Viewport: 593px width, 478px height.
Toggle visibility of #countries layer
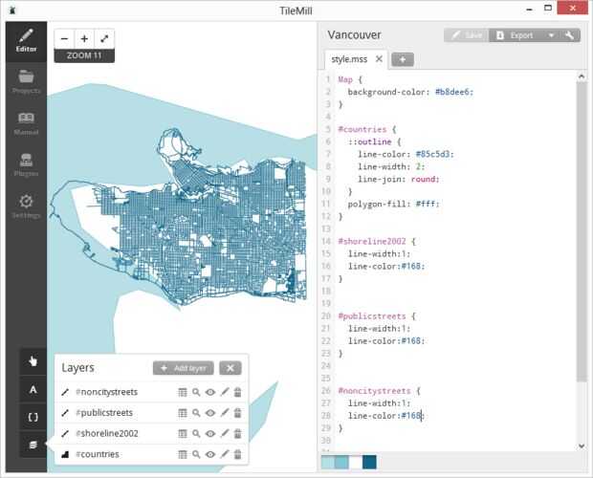click(x=210, y=454)
